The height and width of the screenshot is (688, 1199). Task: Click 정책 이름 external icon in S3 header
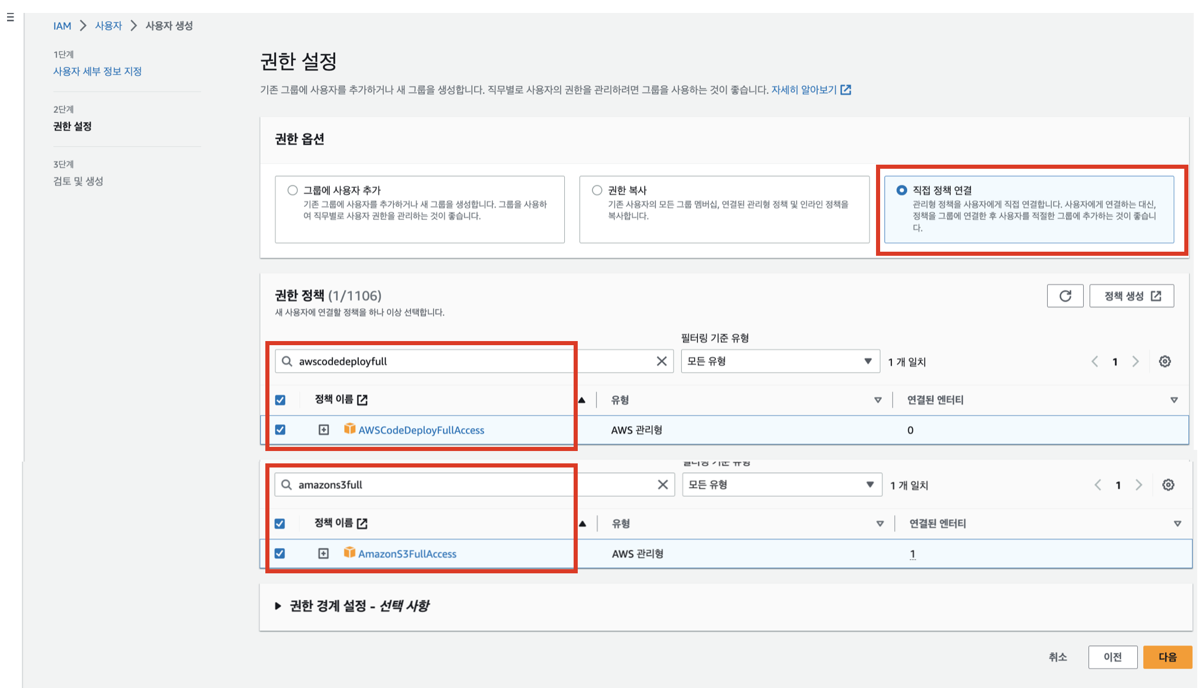362,523
